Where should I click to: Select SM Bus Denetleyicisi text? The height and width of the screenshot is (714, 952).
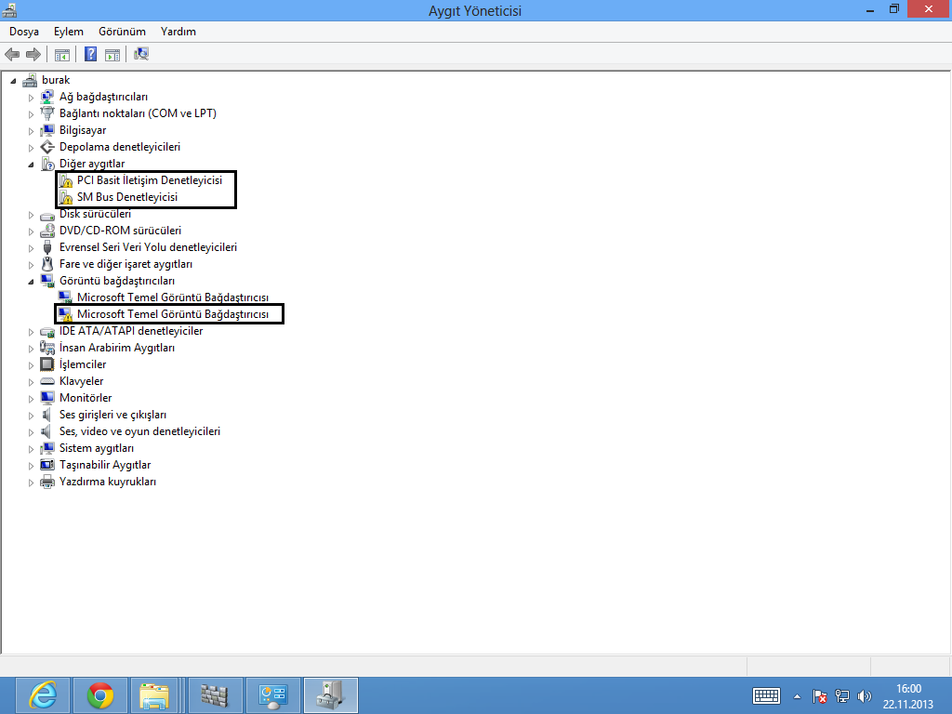126,197
